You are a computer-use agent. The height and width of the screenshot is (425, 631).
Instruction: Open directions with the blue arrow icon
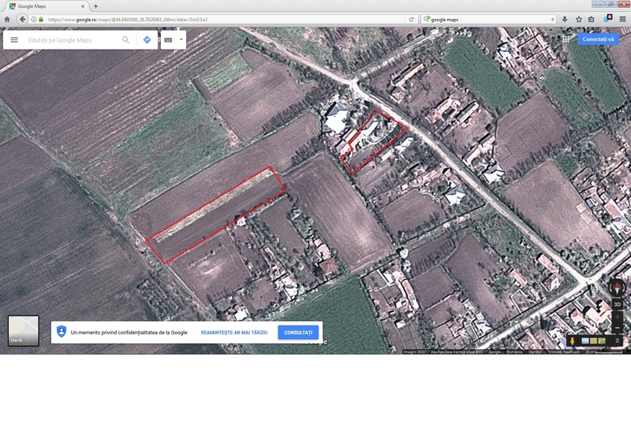tap(147, 39)
